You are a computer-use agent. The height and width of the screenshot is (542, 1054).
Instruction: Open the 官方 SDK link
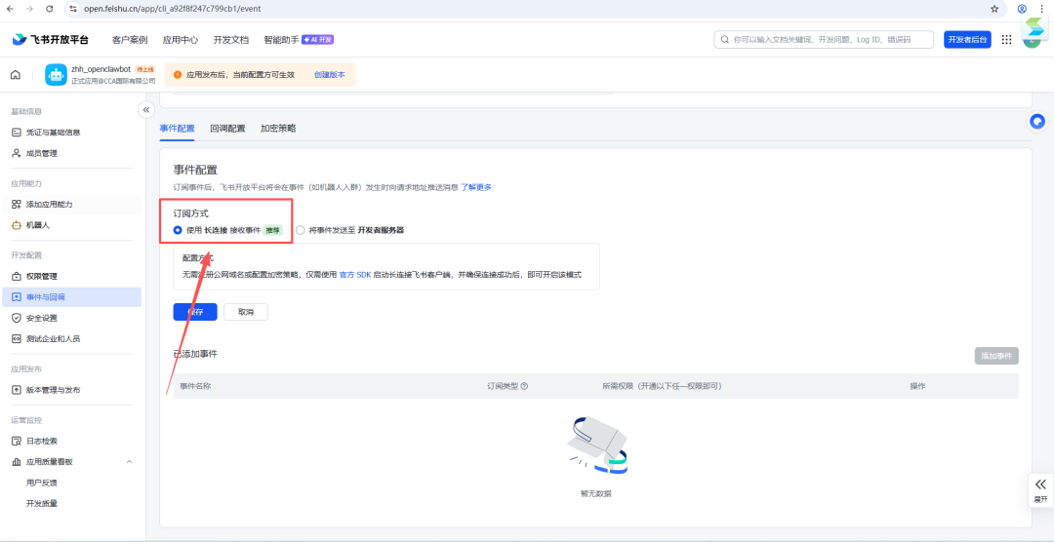[x=355, y=275]
